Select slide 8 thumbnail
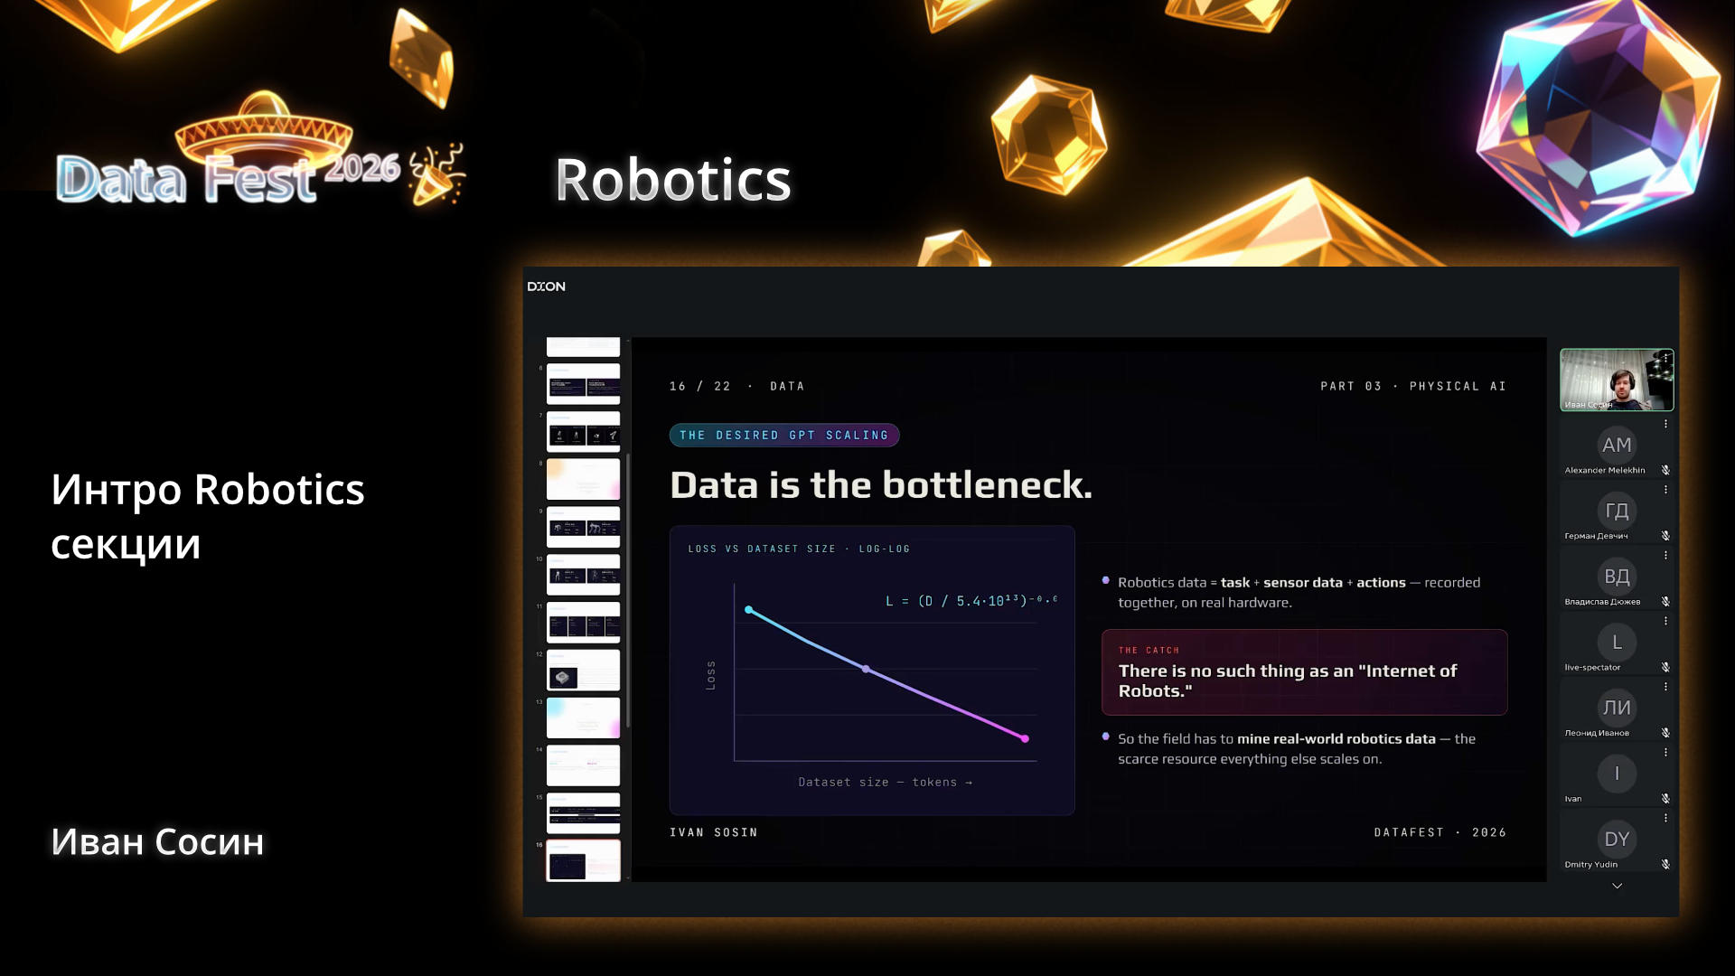1735x976 pixels. click(x=583, y=480)
